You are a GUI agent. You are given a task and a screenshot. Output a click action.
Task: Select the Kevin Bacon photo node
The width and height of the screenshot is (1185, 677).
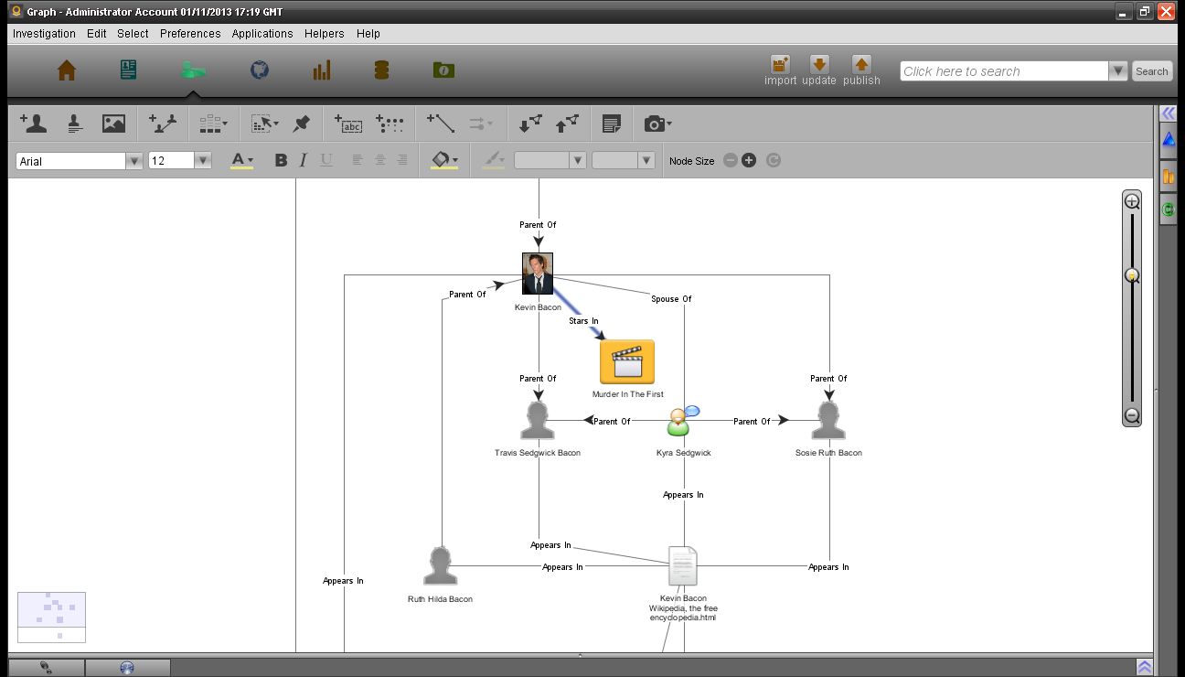point(538,274)
